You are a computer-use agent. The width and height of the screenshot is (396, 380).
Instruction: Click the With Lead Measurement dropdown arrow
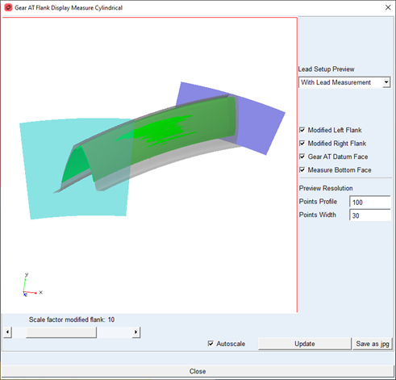(386, 82)
